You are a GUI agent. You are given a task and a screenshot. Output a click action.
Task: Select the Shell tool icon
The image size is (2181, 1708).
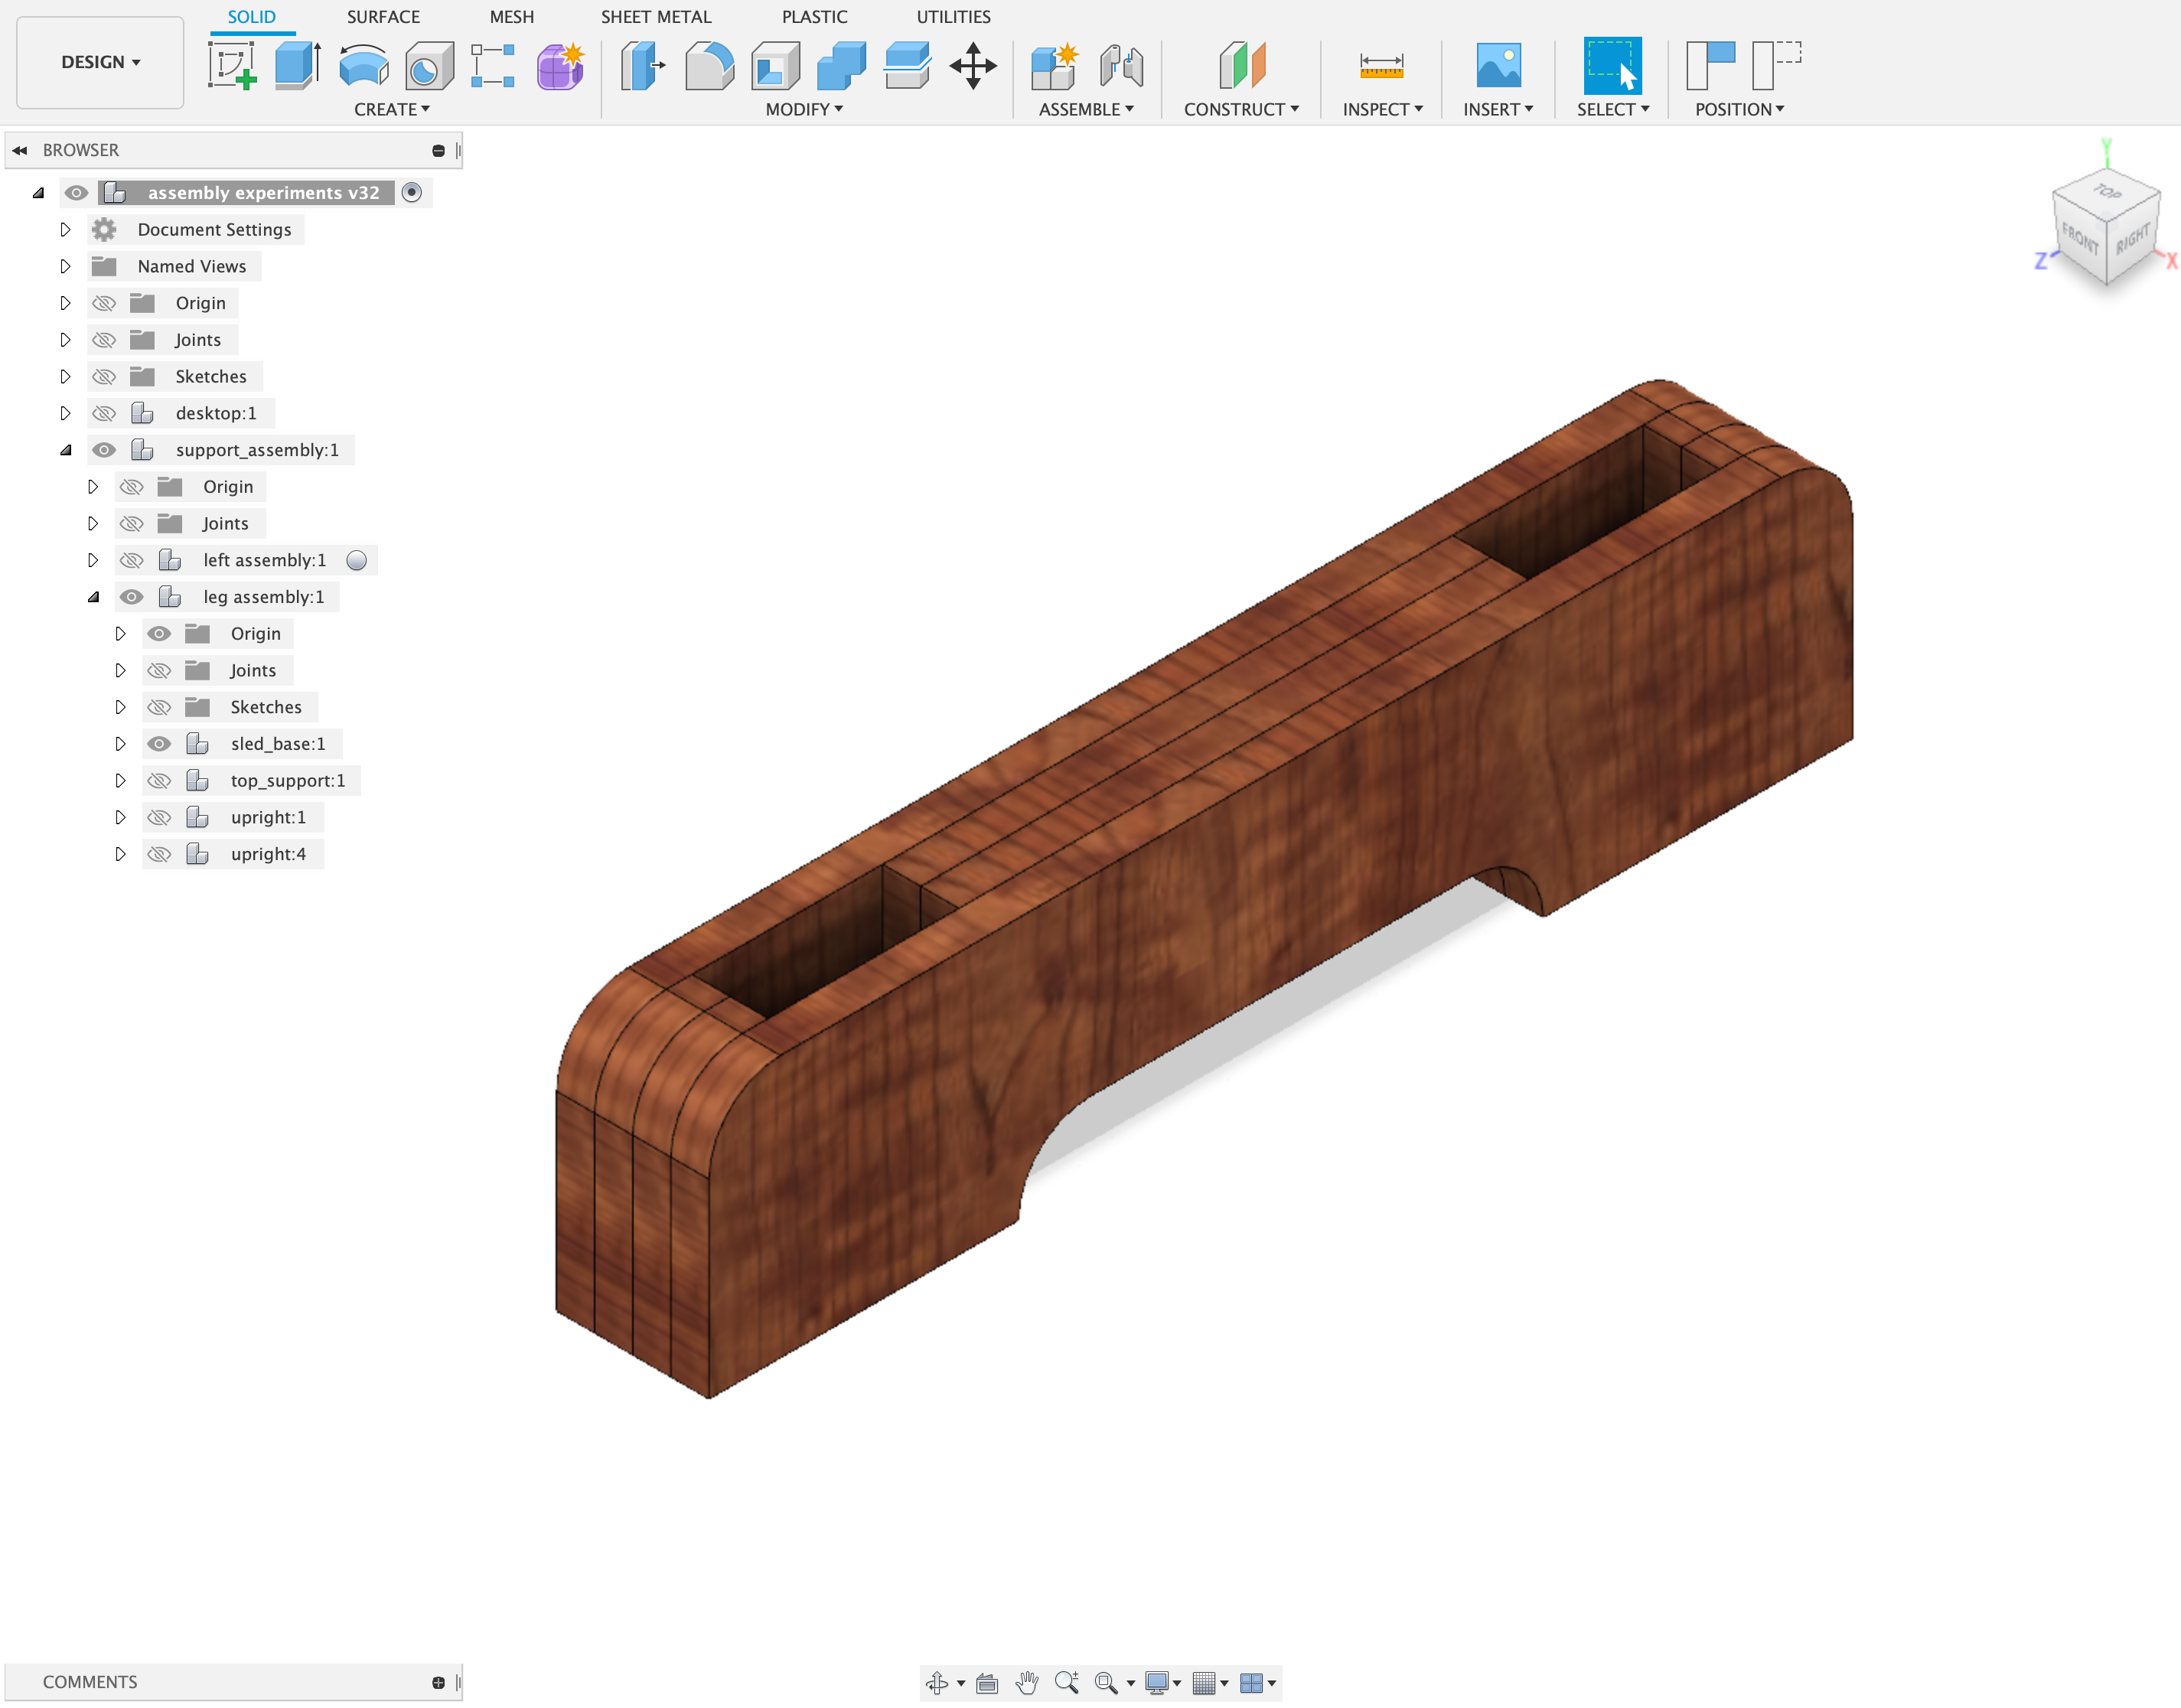click(775, 66)
